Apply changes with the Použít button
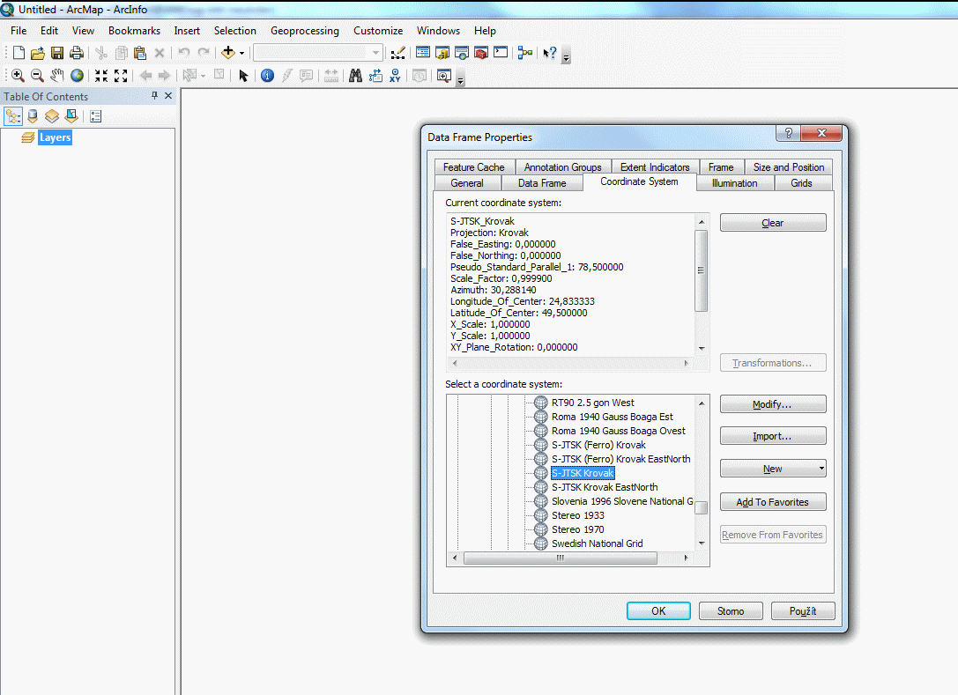The height and width of the screenshot is (695, 958). point(803,610)
